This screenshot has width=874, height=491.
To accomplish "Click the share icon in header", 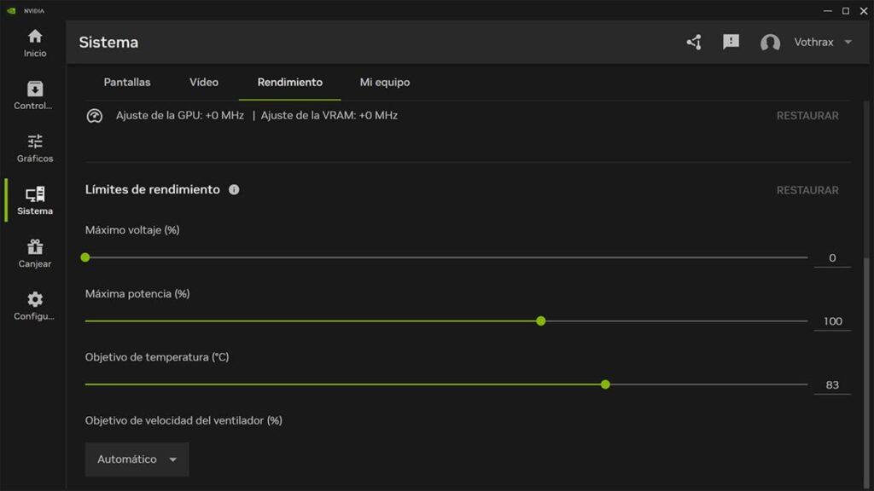I will click(694, 42).
